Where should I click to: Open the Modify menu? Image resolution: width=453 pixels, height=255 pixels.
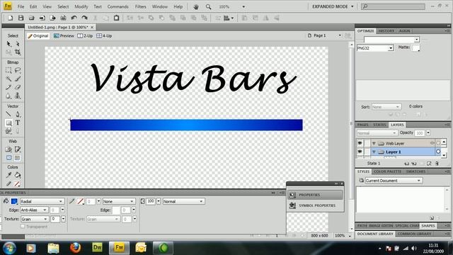click(x=81, y=6)
